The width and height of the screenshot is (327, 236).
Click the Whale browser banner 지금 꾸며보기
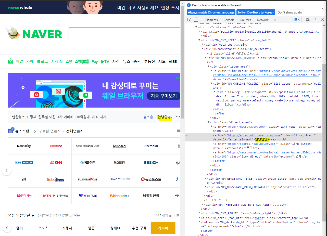pyautogui.click(x=164, y=96)
